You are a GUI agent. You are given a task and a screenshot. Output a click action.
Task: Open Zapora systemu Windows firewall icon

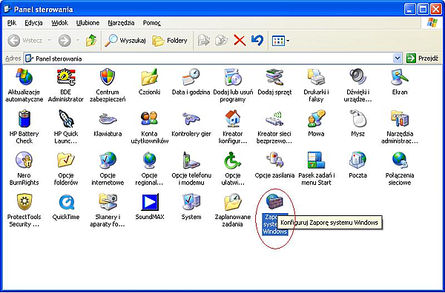(x=274, y=202)
